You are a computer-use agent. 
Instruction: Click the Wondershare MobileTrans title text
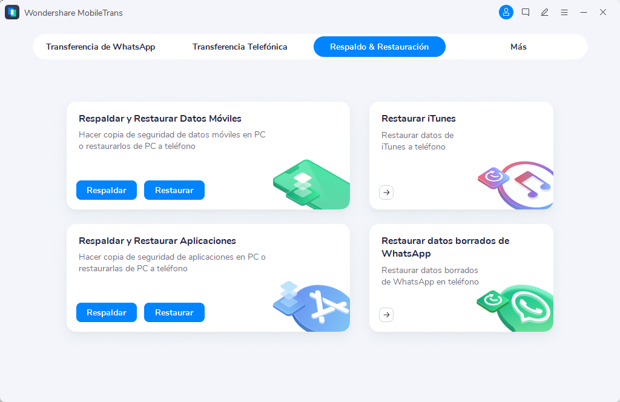point(73,13)
